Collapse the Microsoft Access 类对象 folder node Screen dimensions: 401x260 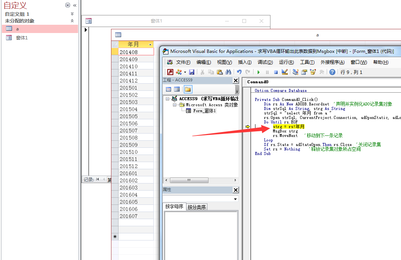point(174,105)
